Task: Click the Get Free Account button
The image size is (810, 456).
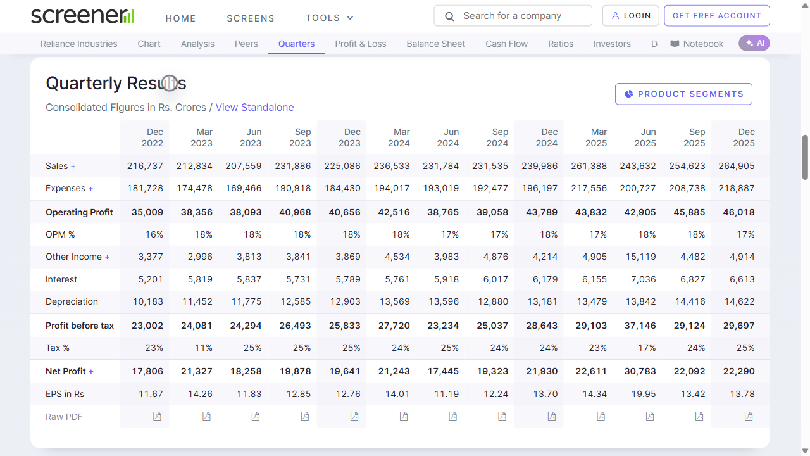Action: (716, 16)
